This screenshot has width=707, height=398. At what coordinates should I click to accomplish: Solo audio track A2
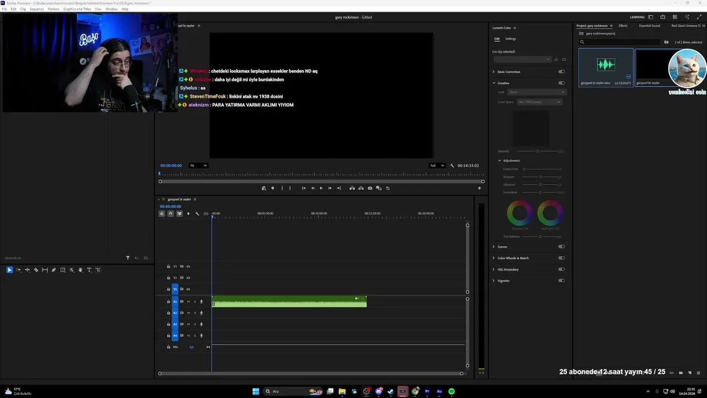(x=194, y=313)
